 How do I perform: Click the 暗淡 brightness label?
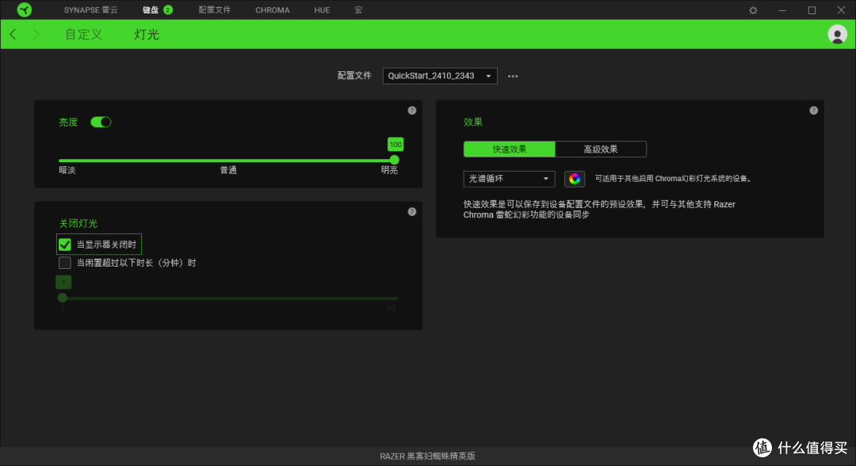67,170
